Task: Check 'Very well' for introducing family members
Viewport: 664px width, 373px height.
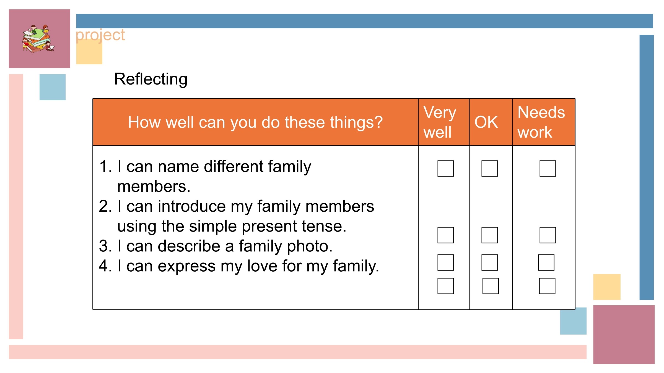Action: click(x=445, y=235)
